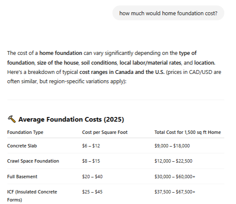Click the ICF (Insulated Concrete Forms) label

32,196
